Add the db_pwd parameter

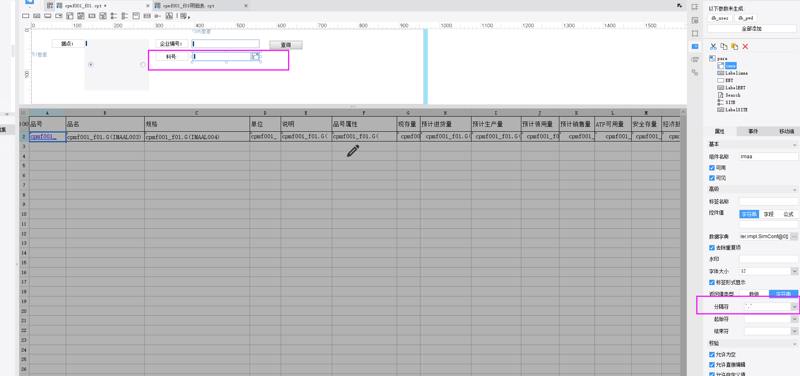(746, 18)
